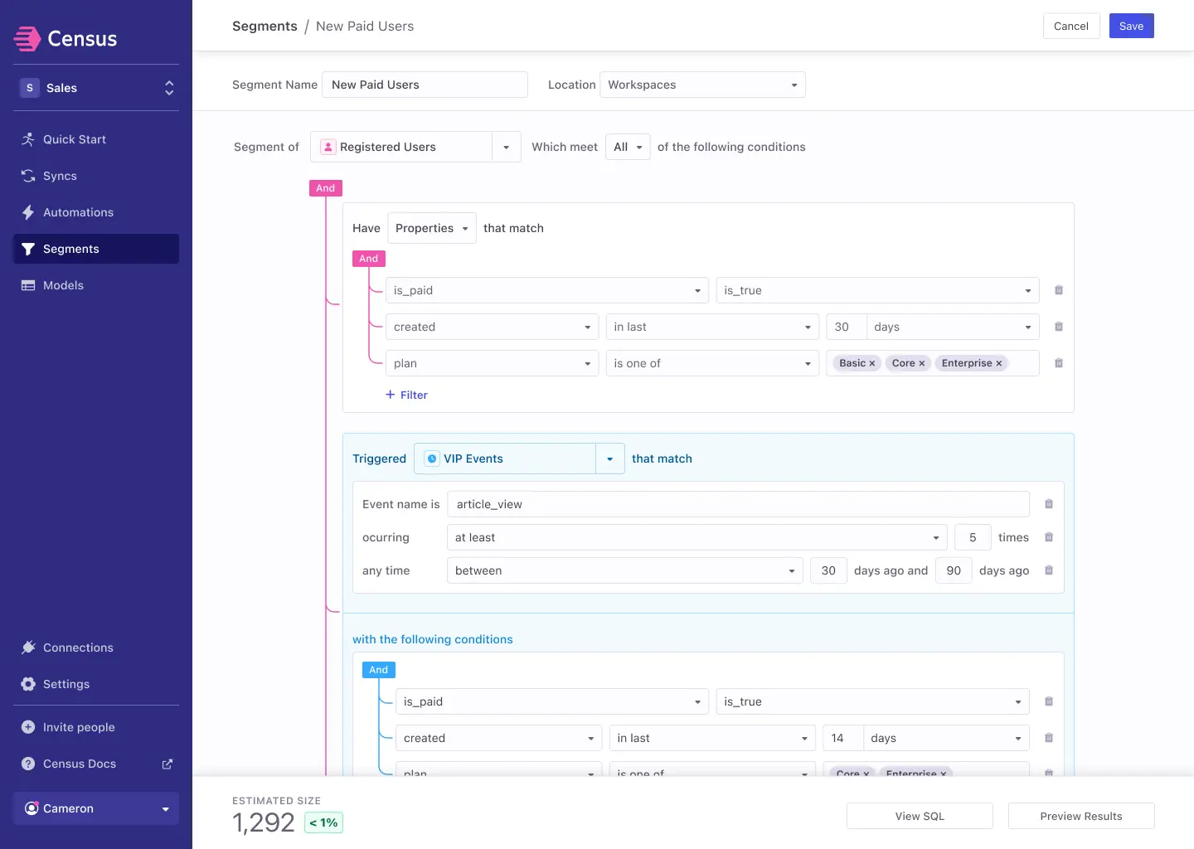Expand the Registered Users selector

(x=506, y=147)
